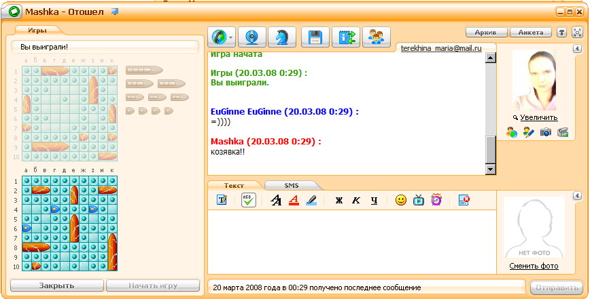Open contact's blog pencil icon

pyautogui.click(x=528, y=132)
